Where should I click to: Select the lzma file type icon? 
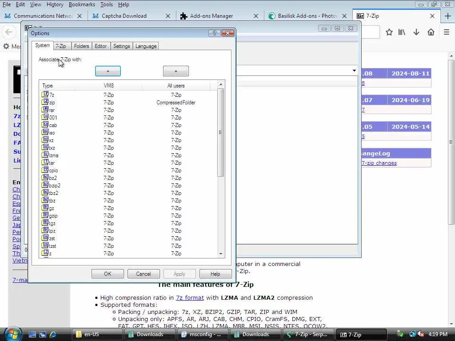pos(45,155)
